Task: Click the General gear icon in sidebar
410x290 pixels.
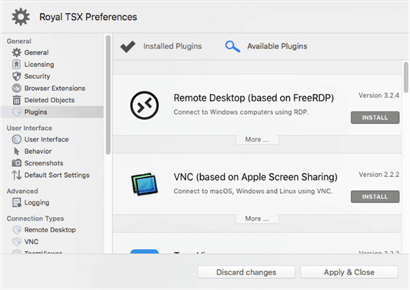Action: (16, 52)
